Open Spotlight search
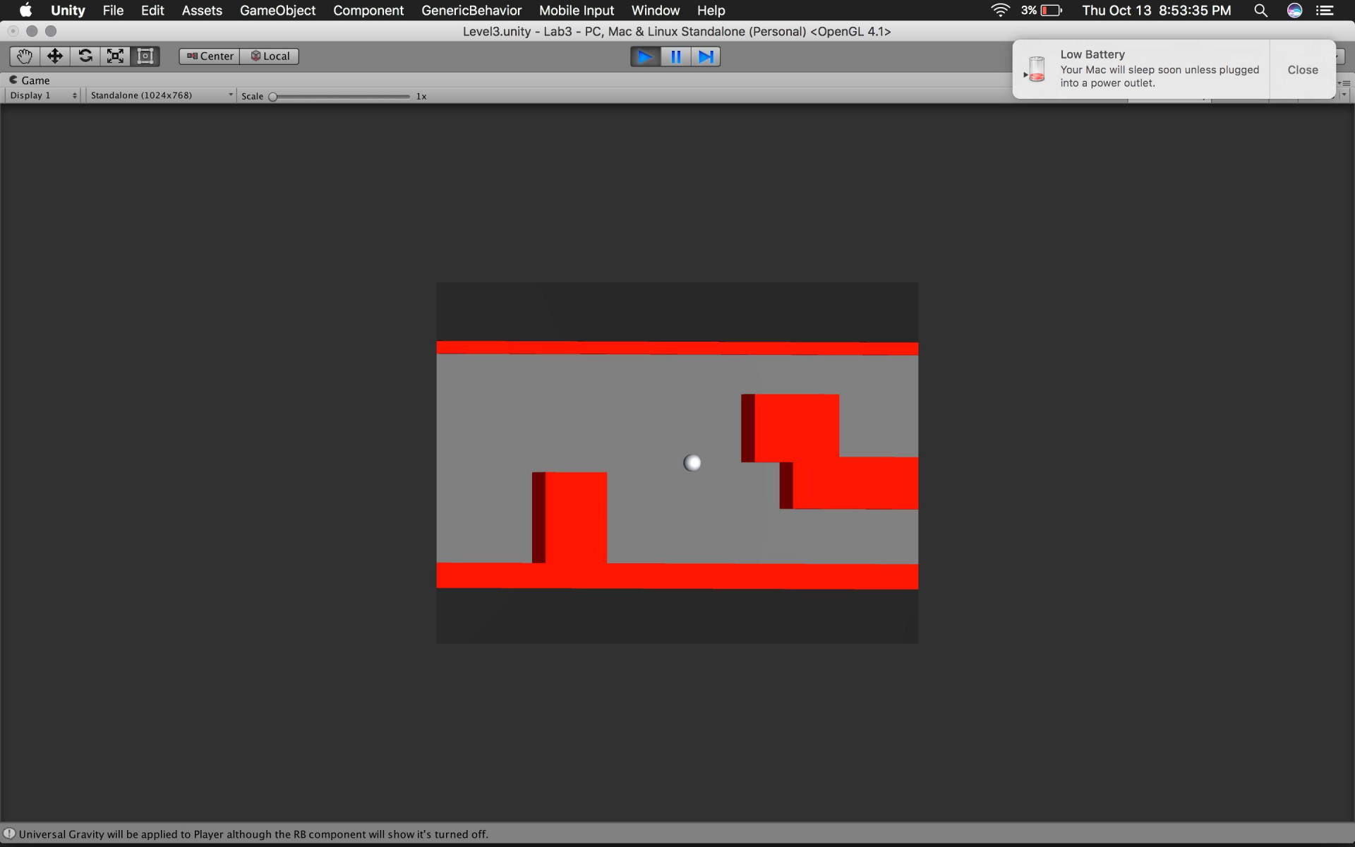 pos(1260,11)
